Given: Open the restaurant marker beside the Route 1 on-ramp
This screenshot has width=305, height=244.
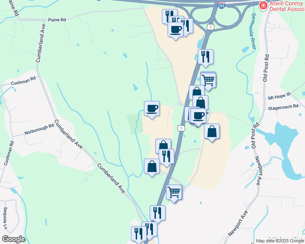Looking at the screenshot, I should [x=206, y=58].
